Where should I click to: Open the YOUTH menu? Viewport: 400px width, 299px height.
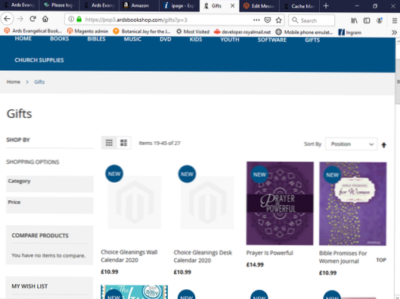[230, 40]
